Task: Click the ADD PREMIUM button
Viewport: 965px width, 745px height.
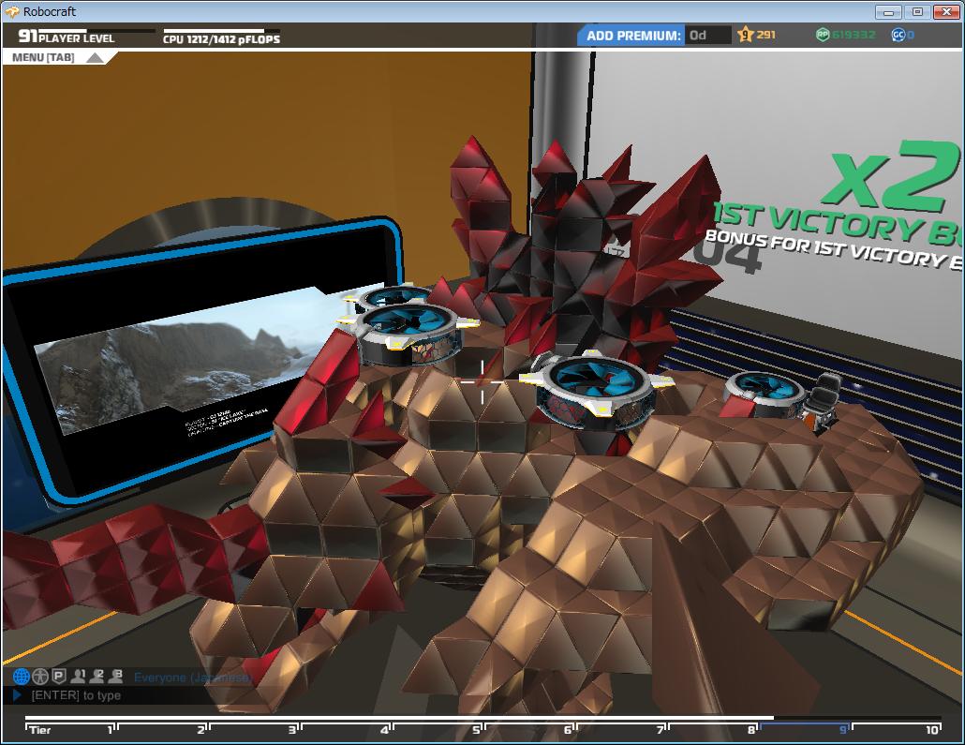Action: (633, 36)
